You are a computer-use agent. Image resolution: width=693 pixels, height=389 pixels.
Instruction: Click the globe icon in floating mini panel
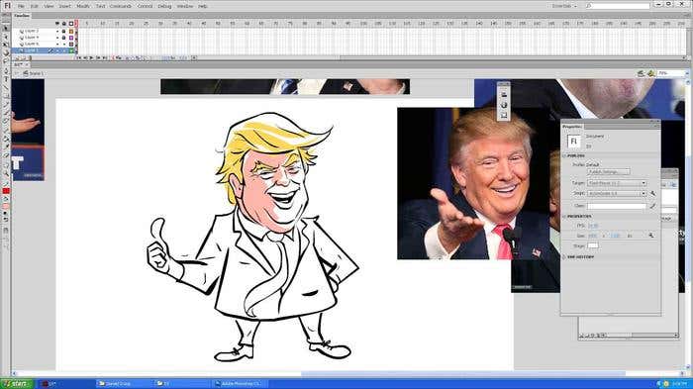pyautogui.click(x=503, y=105)
